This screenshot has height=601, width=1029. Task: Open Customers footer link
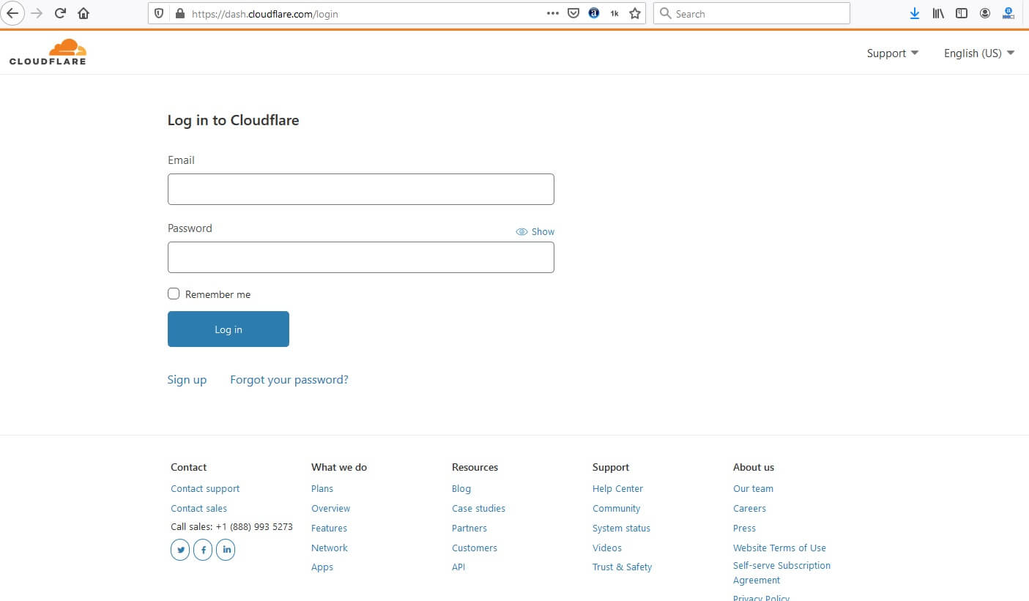coord(475,548)
